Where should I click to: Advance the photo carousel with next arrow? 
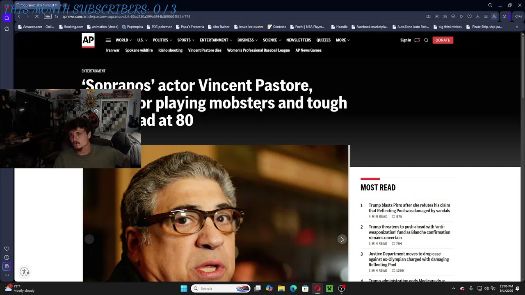[342, 239]
